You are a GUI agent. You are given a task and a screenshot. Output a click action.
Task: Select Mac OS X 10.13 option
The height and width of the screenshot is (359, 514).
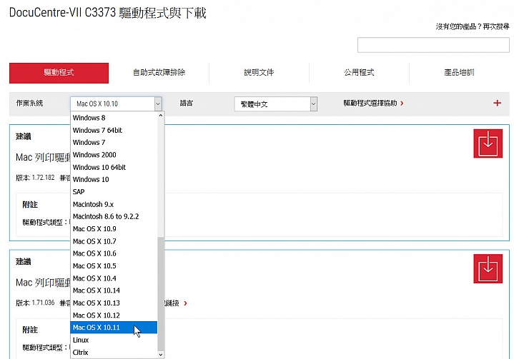coord(114,303)
